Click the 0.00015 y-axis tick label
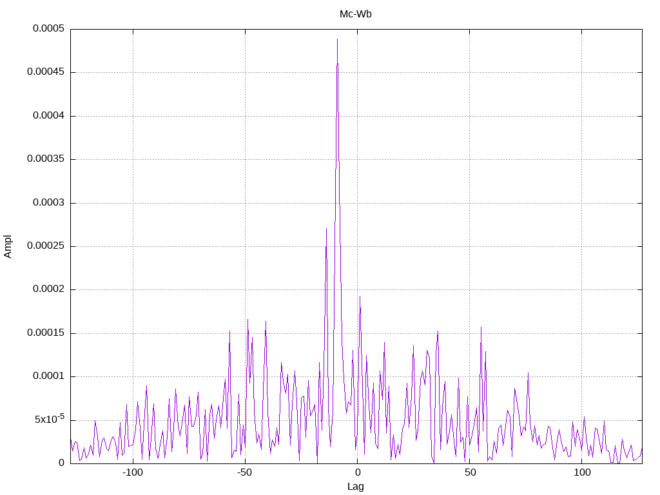The width and height of the screenshot is (660, 495). click(x=46, y=333)
